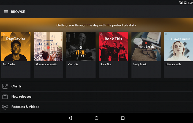The width and height of the screenshot is (193, 123).
Task: Choose the Study Break playlist cover
Action: pyautogui.click(x=146, y=47)
